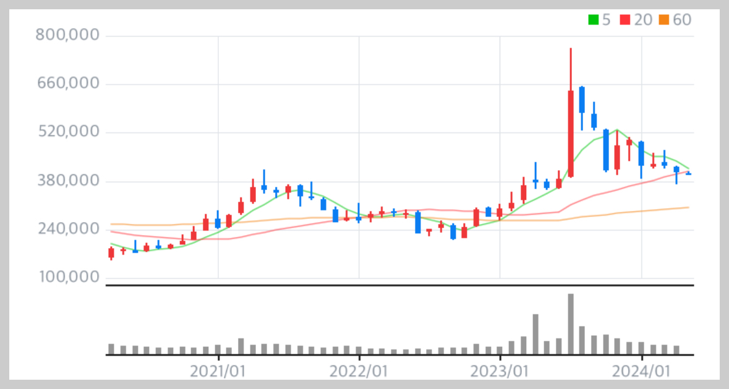
Task: Select the 380,000 price axis label
Action: click(68, 180)
